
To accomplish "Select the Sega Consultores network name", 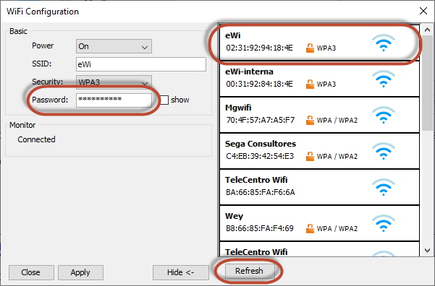I will (x=261, y=144).
